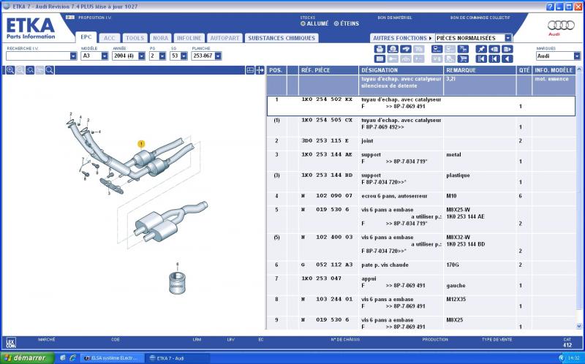Open the Pièces normalisées dropdown
The image size is (585, 364).
(x=508, y=38)
